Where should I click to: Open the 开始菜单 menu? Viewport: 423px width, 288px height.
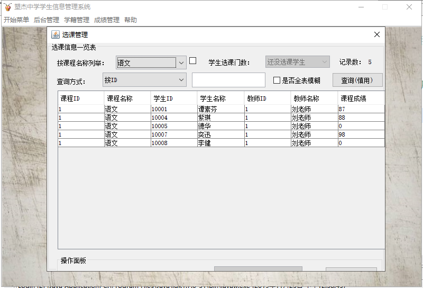tap(16, 20)
